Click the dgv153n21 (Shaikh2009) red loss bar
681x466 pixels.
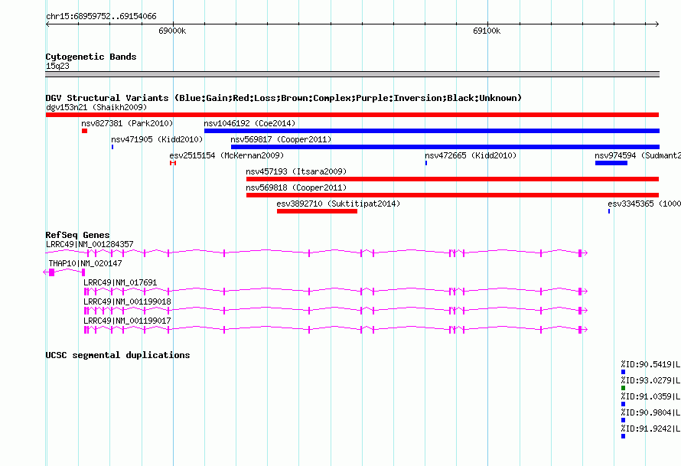pyautogui.click(x=352, y=115)
